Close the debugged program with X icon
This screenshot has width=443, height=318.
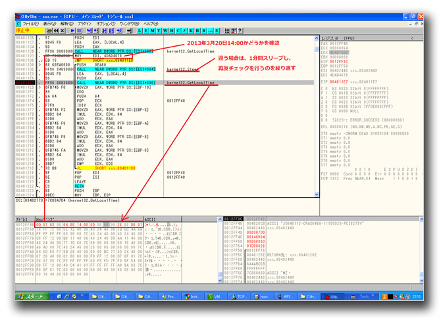pyautogui.click(x=61, y=30)
